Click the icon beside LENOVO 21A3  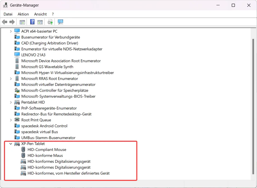[17, 55]
